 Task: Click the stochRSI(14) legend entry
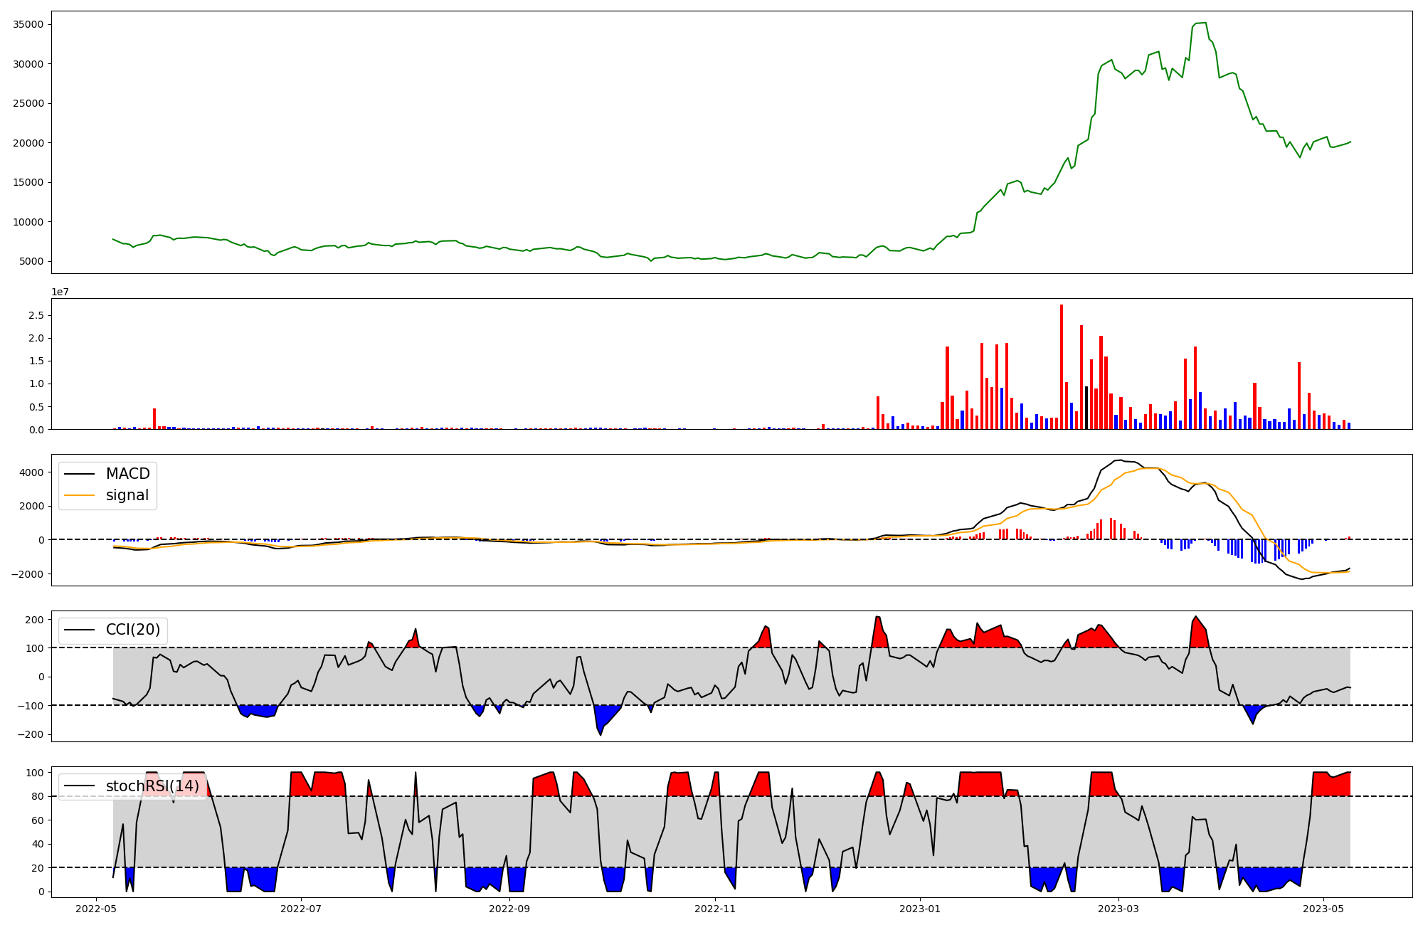[x=152, y=786]
